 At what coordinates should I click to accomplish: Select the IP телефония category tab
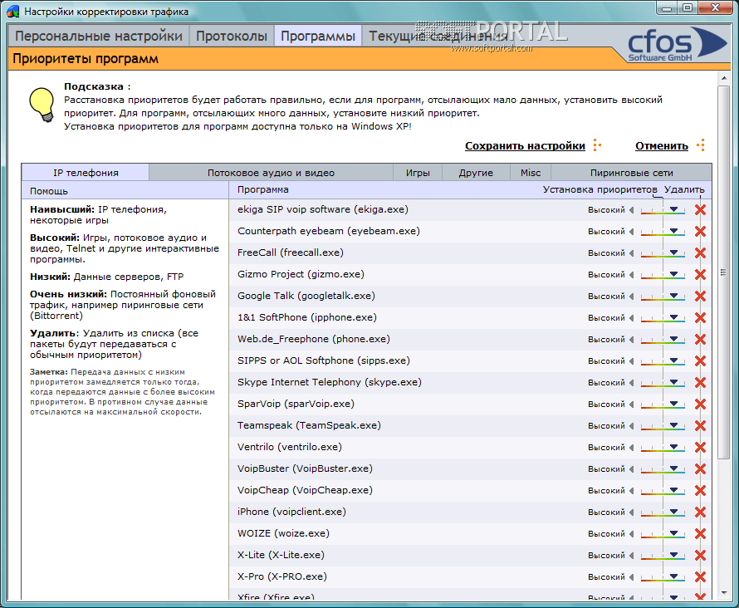[x=86, y=173]
